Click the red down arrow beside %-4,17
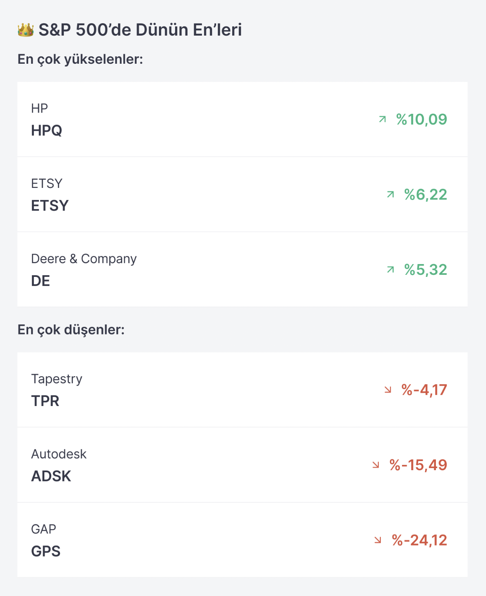This screenshot has width=486, height=596. (x=388, y=390)
